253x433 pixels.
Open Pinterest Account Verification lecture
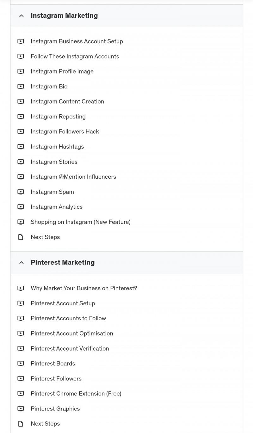point(70,348)
